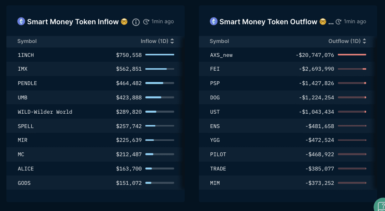Sort by Inflow (1D) column arrows
The height and width of the screenshot is (211, 385).
click(x=172, y=41)
